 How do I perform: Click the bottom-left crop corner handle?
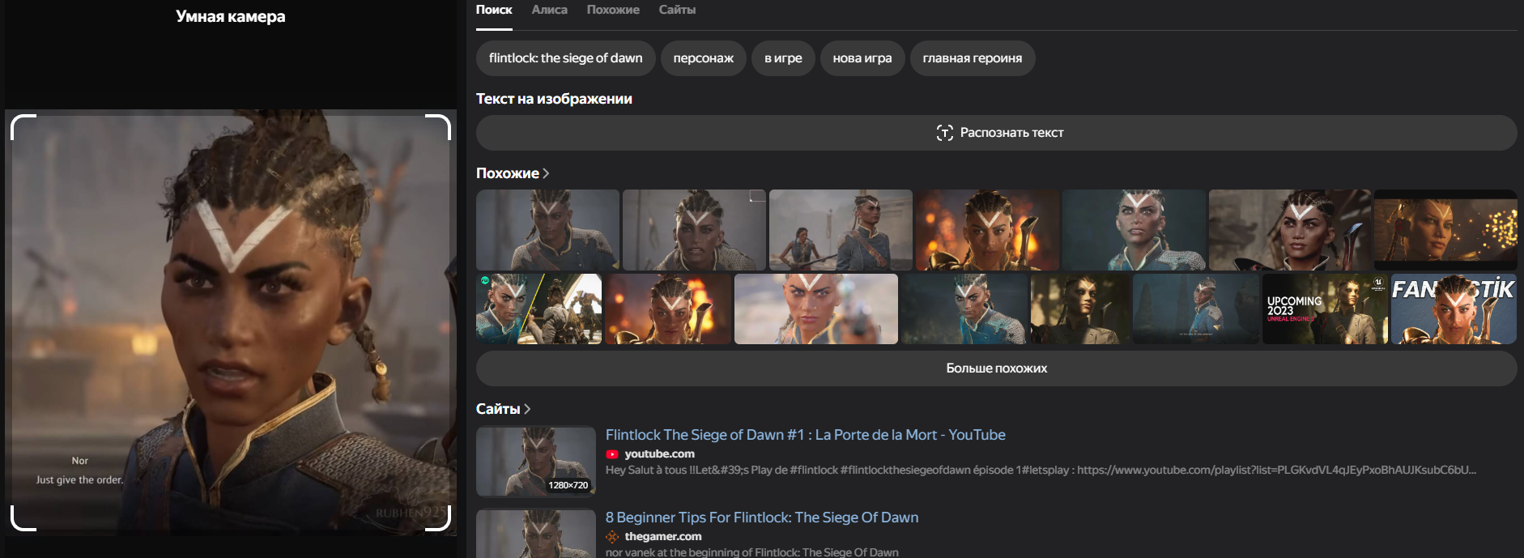point(23,518)
